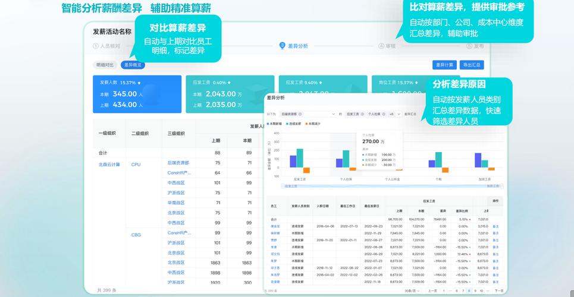Clear the 后端资源部 selection icon

(300, 114)
